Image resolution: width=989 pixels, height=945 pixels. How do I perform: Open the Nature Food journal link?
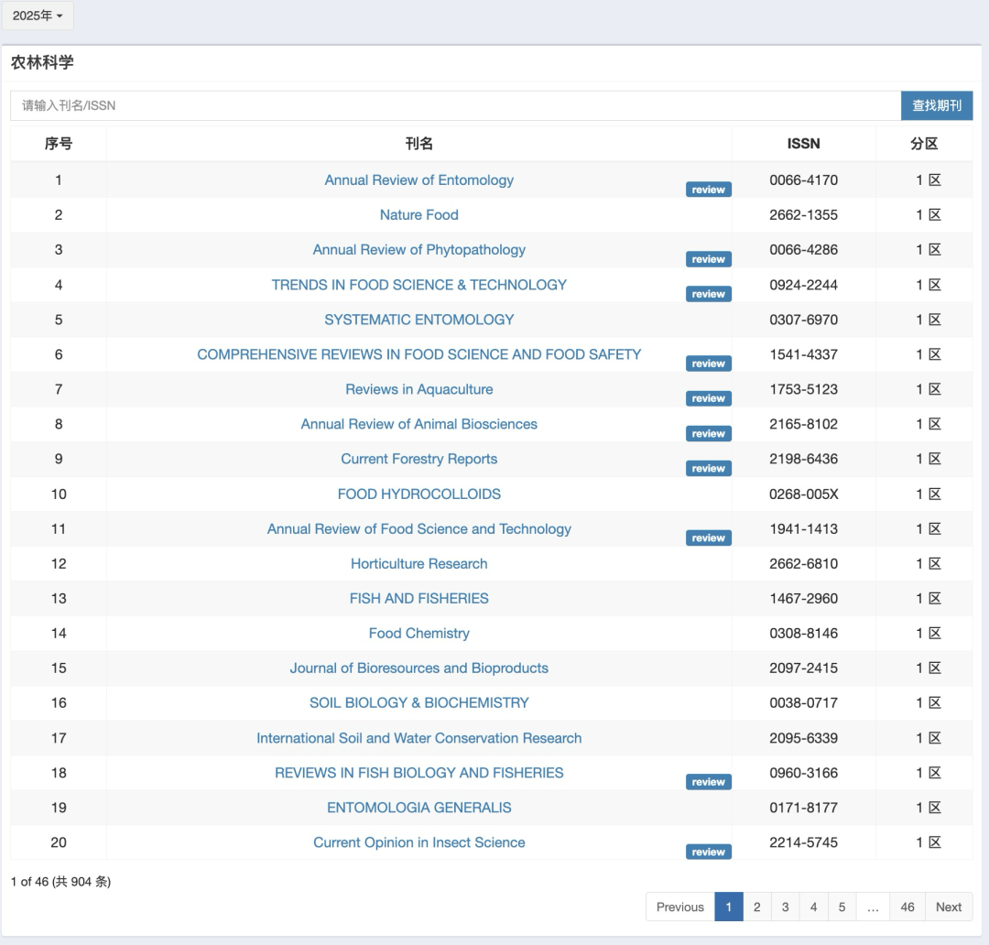point(418,215)
